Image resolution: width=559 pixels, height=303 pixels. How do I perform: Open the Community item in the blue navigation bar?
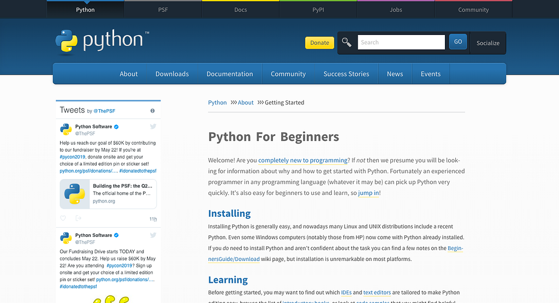coord(288,74)
